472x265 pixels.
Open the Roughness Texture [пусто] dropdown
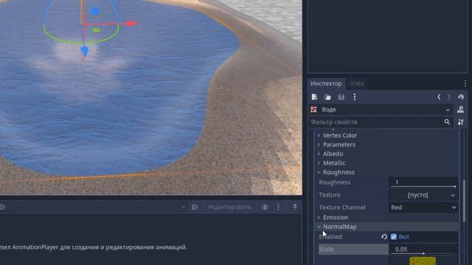click(423, 195)
